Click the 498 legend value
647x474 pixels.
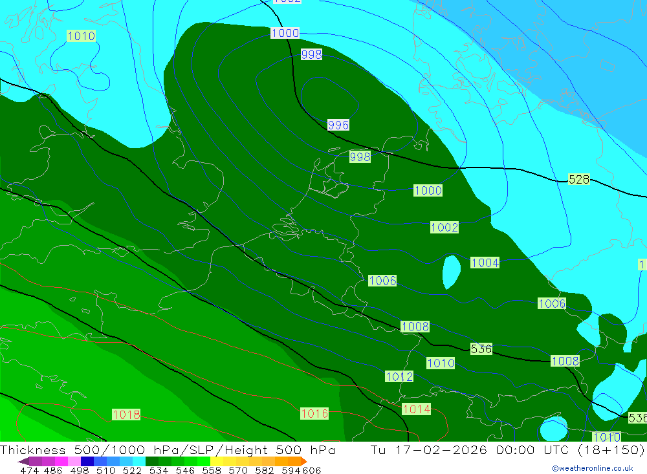coord(79,471)
